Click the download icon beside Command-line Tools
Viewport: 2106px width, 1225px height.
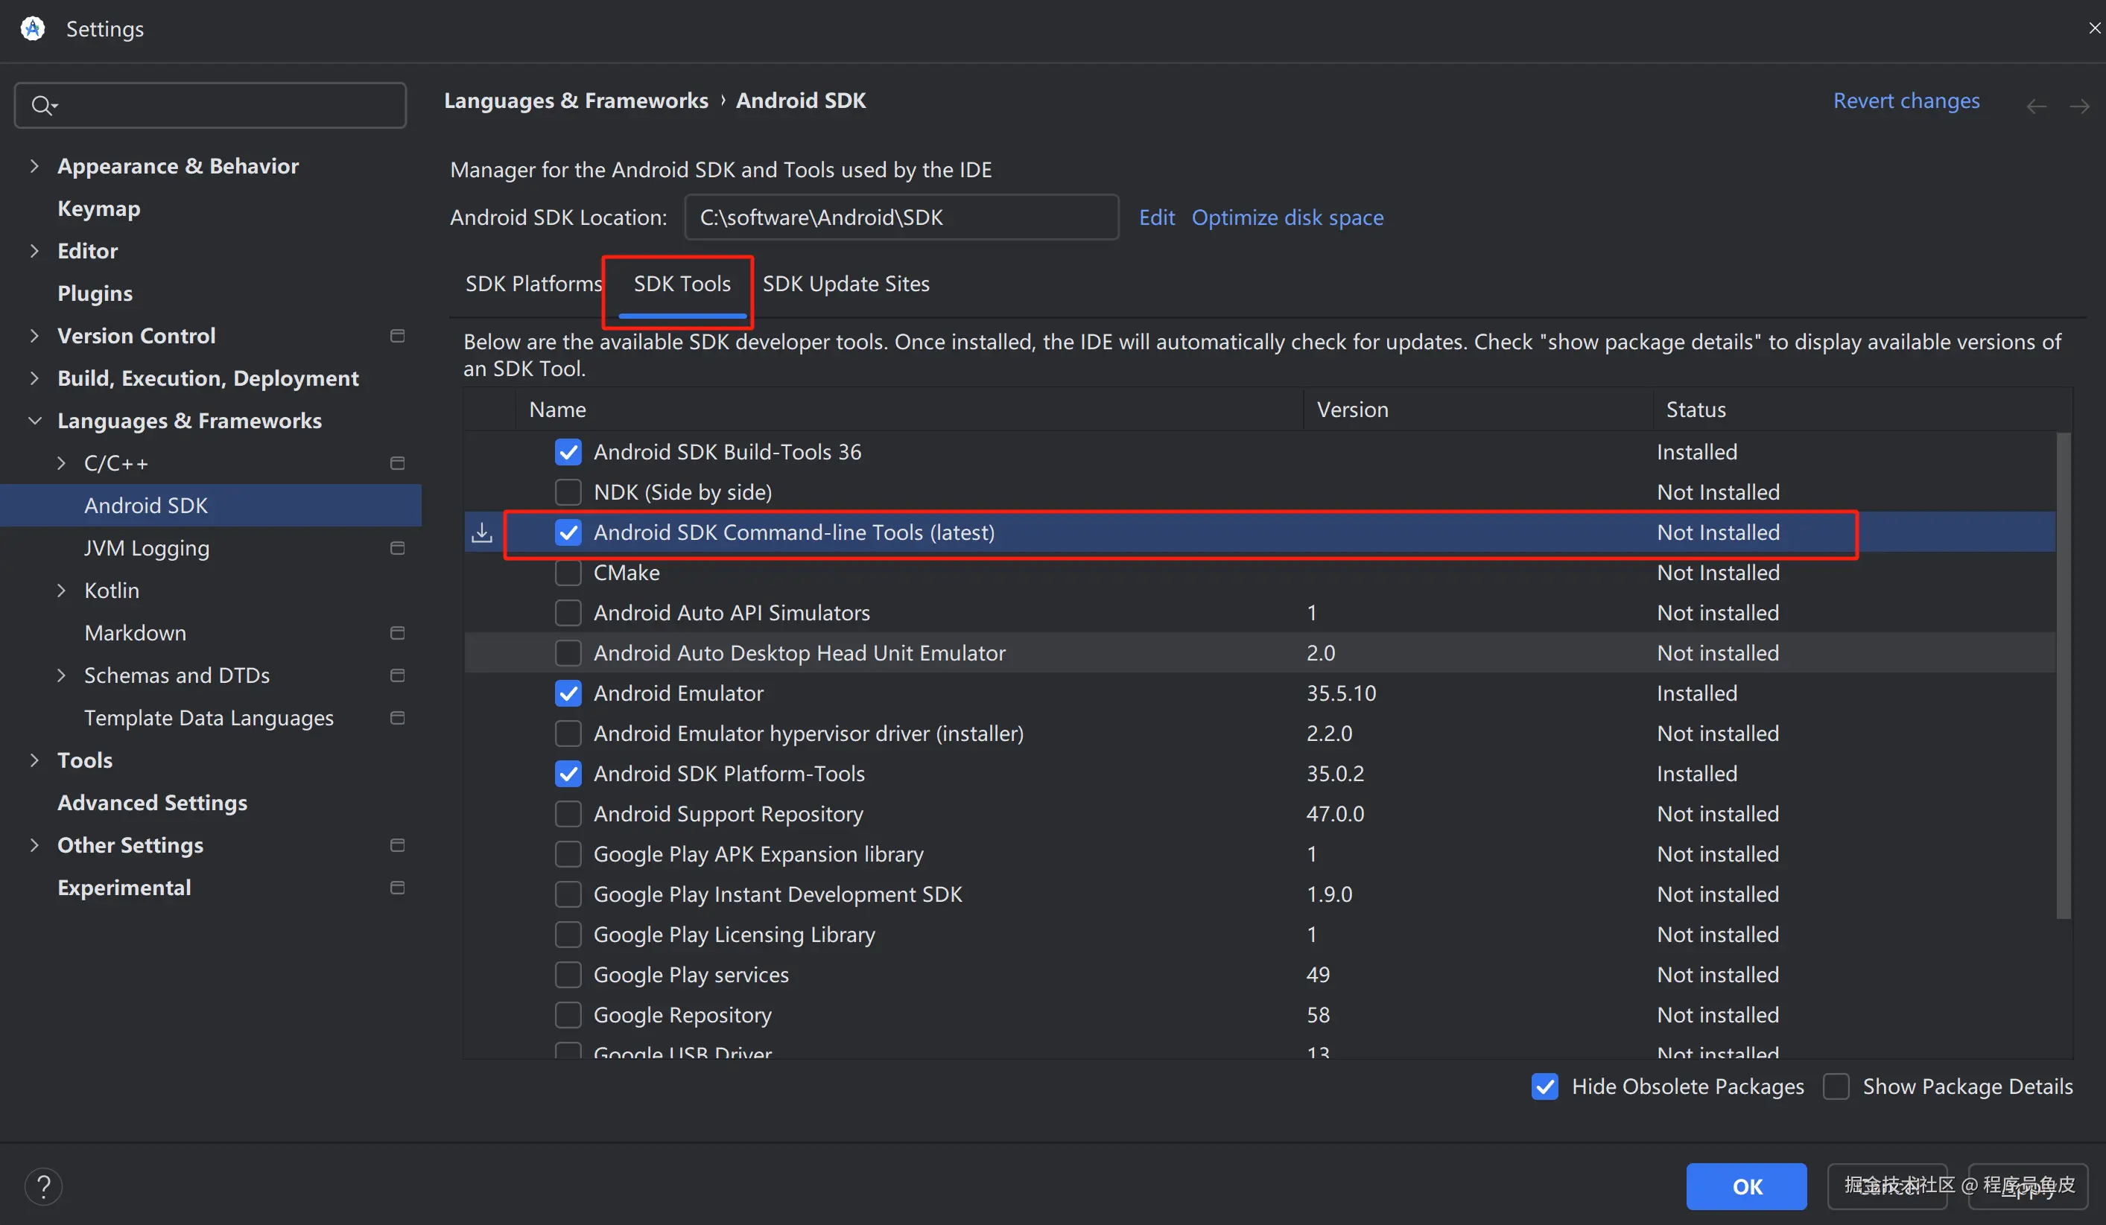(x=482, y=532)
